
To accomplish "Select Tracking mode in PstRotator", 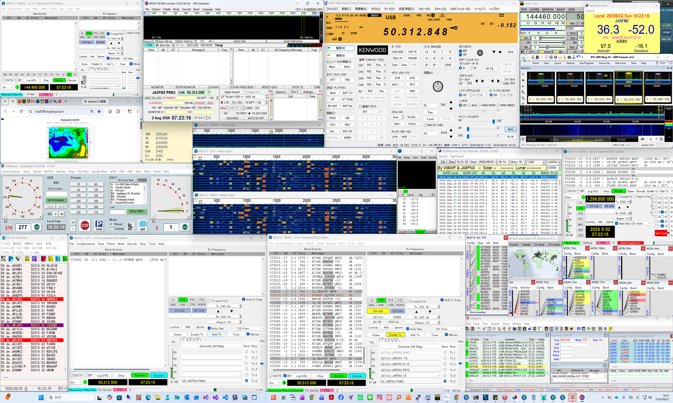I will click(x=111, y=229).
